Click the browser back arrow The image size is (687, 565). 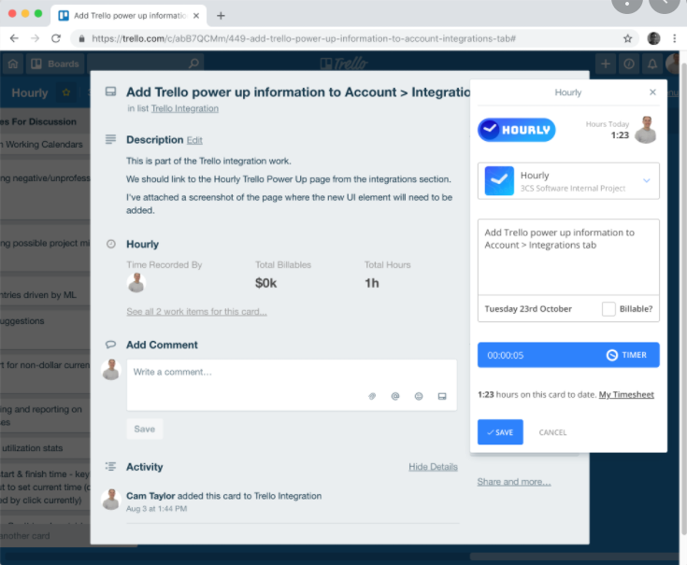click(x=14, y=38)
